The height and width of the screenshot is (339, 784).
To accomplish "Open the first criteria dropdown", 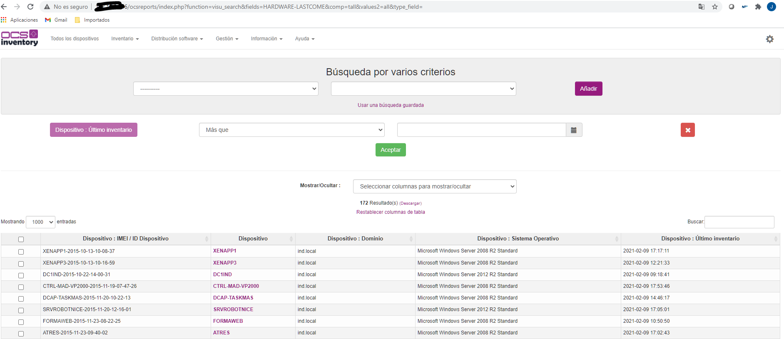I will click(226, 89).
